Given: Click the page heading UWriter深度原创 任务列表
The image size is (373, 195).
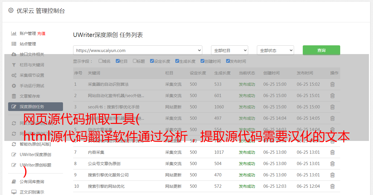Looking at the screenshot, I should 108,35.
